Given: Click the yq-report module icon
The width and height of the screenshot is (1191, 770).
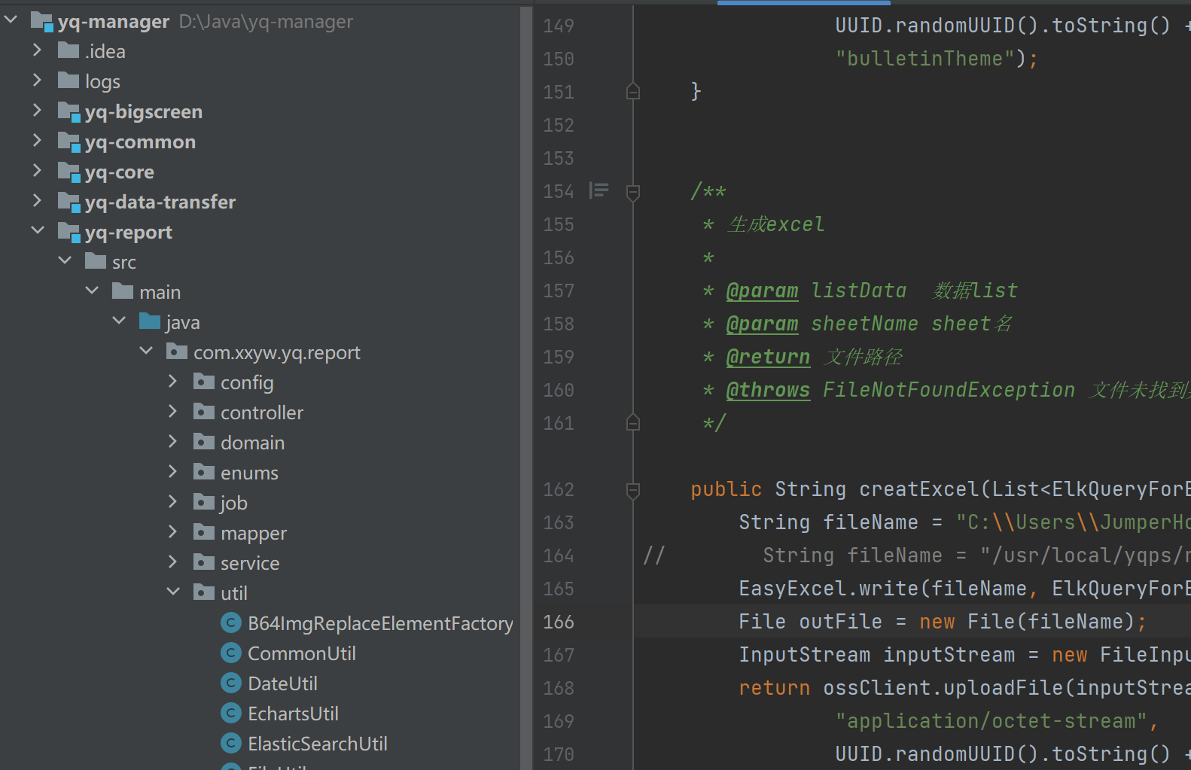Looking at the screenshot, I should 69,233.
